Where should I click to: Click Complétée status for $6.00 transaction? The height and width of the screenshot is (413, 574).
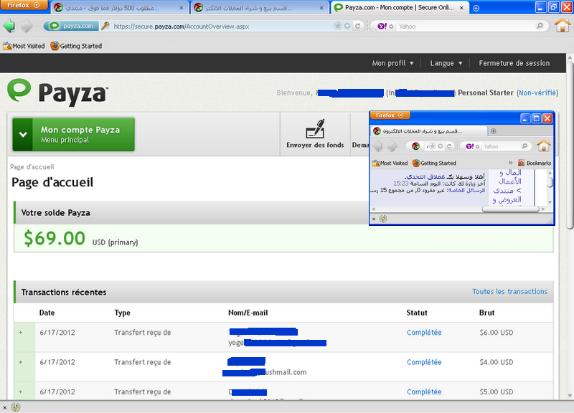424,333
